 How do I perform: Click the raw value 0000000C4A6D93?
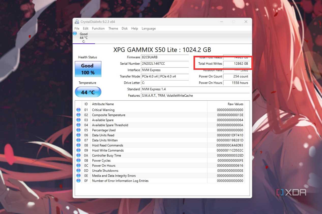(x=230, y=145)
